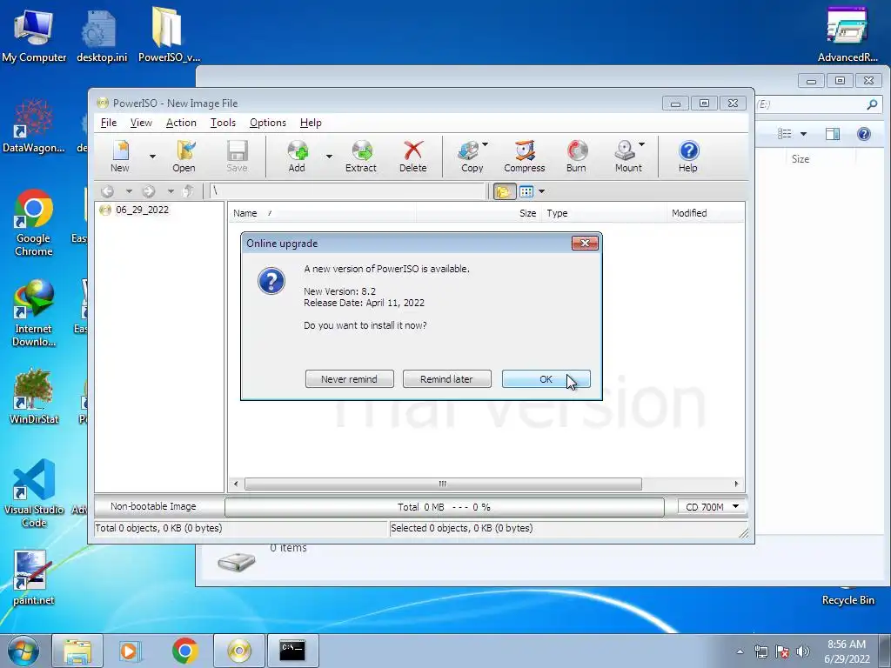The width and height of the screenshot is (891, 668).
Task: Open an image file with Open icon
Action: 184,156
